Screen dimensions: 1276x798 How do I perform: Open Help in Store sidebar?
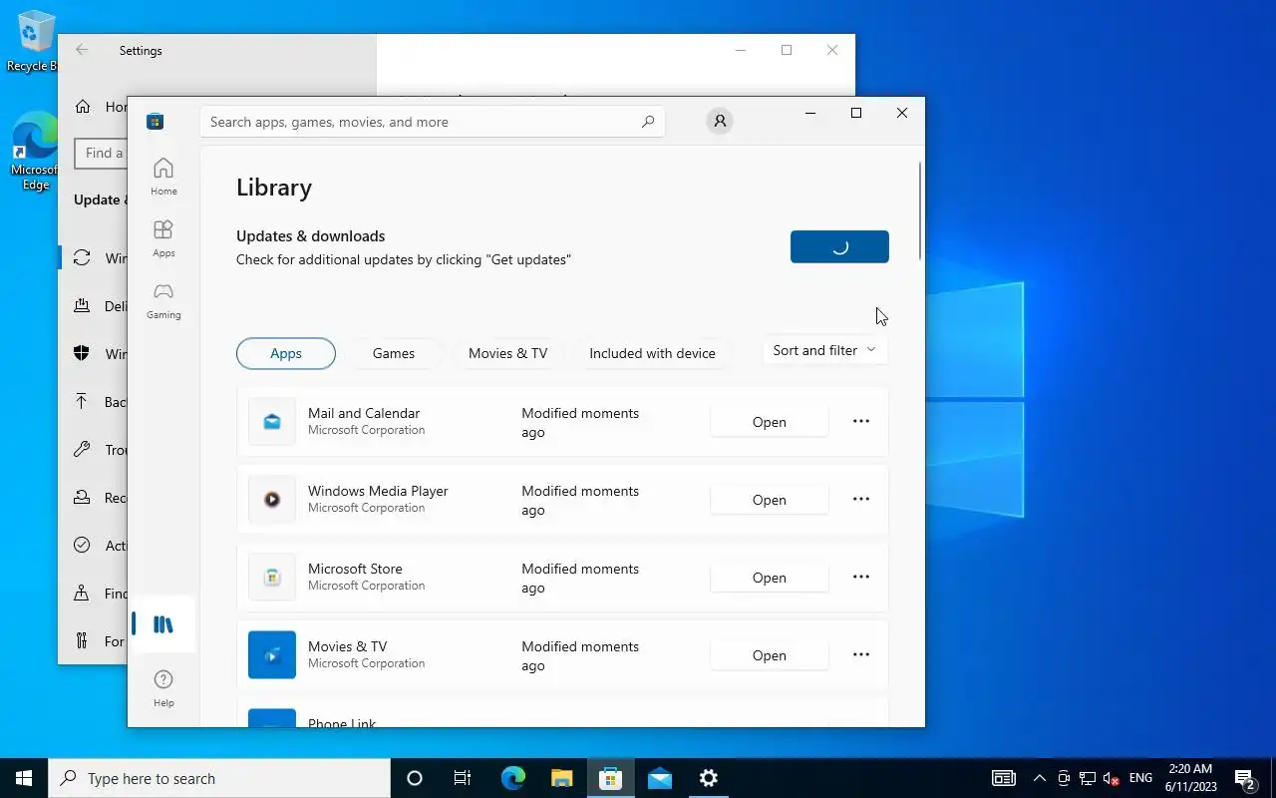[163, 688]
